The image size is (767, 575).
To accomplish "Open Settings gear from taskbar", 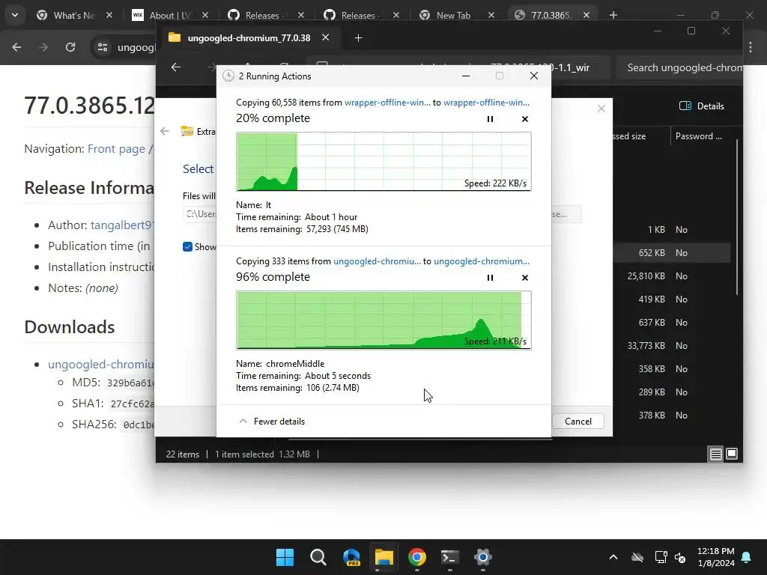I will (x=483, y=557).
